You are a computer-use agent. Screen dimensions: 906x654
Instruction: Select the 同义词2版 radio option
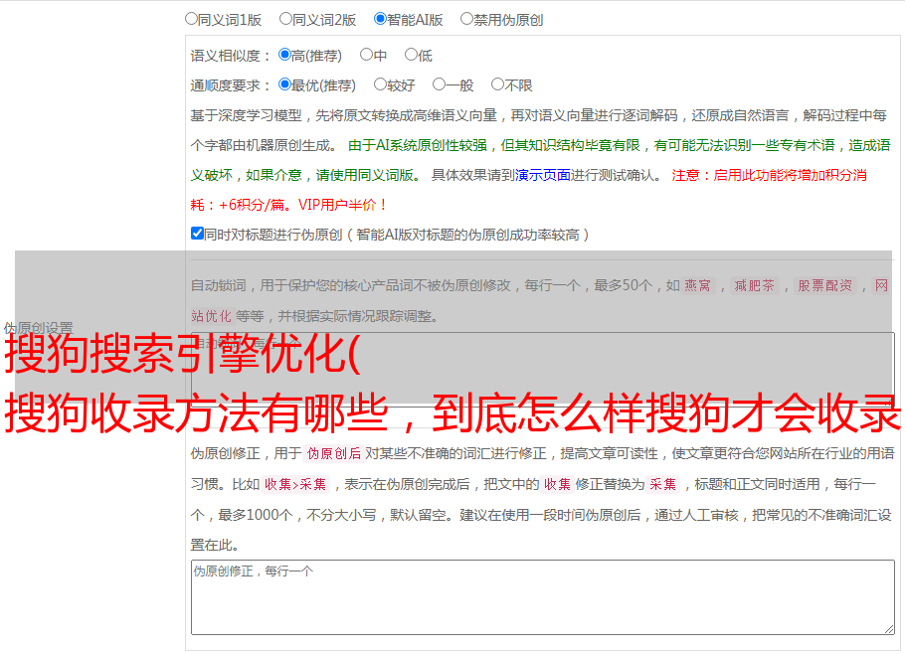point(285,19)
